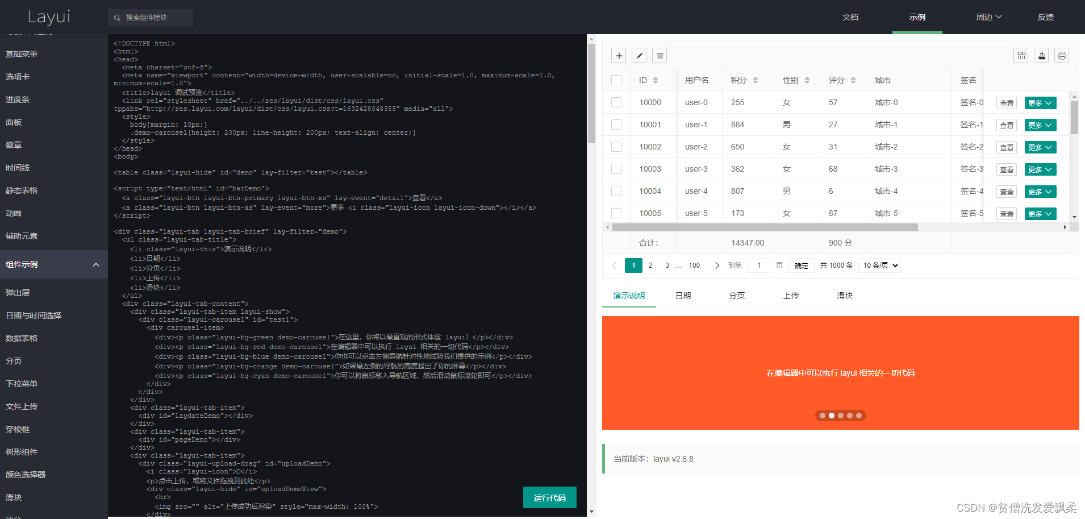This screenshot has height=519, width=1085.
Task: Switch to the 滑块 tab
Action: (845, 296)
